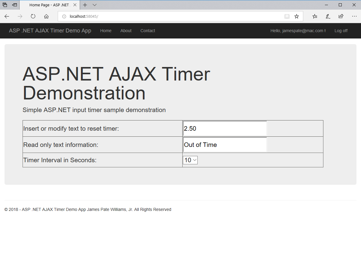Image resolution: width=361 pixels, height=280 pixels.
Task: Click the browser Back arrow
Action: click(7, 17)
